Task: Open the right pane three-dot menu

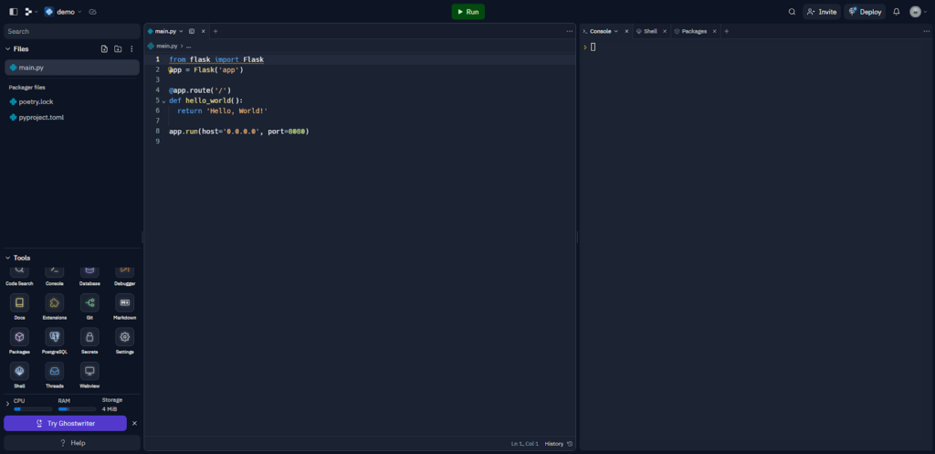Action: 928,31
